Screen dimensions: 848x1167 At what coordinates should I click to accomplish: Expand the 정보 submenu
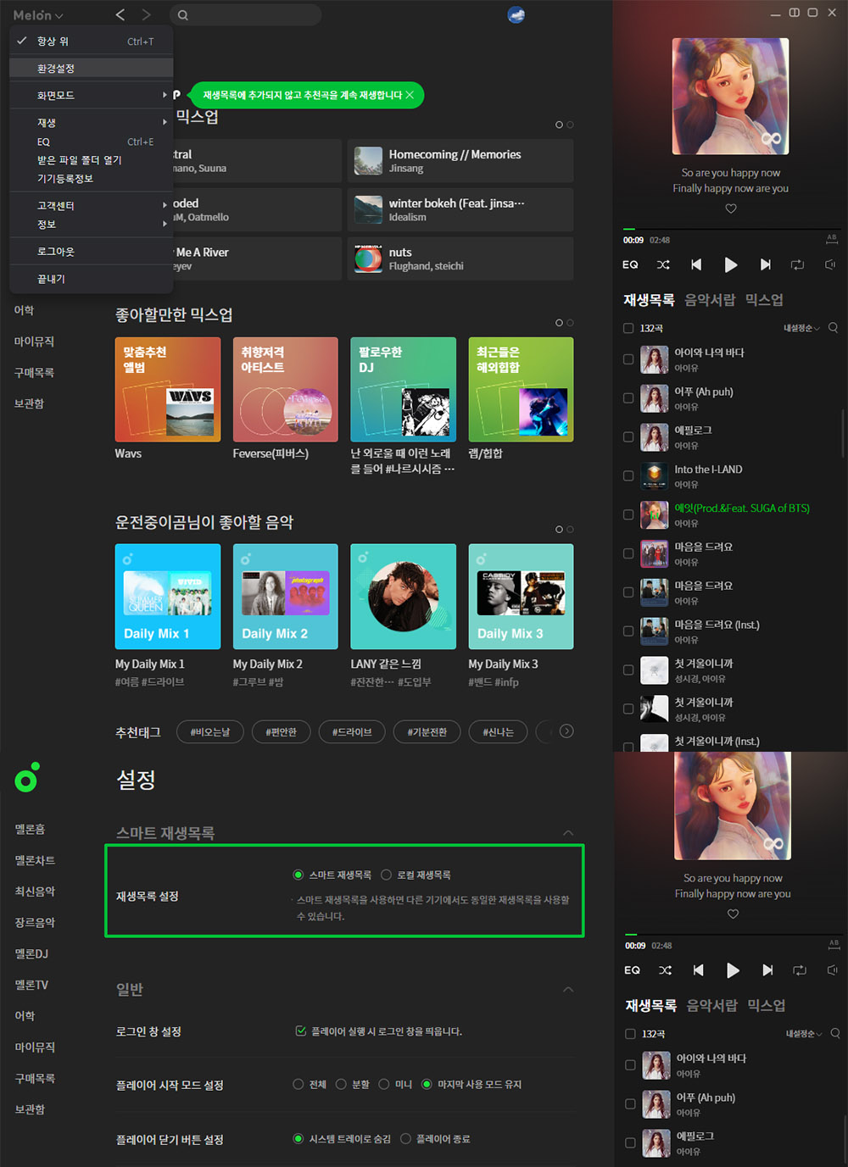pos(91,225)
